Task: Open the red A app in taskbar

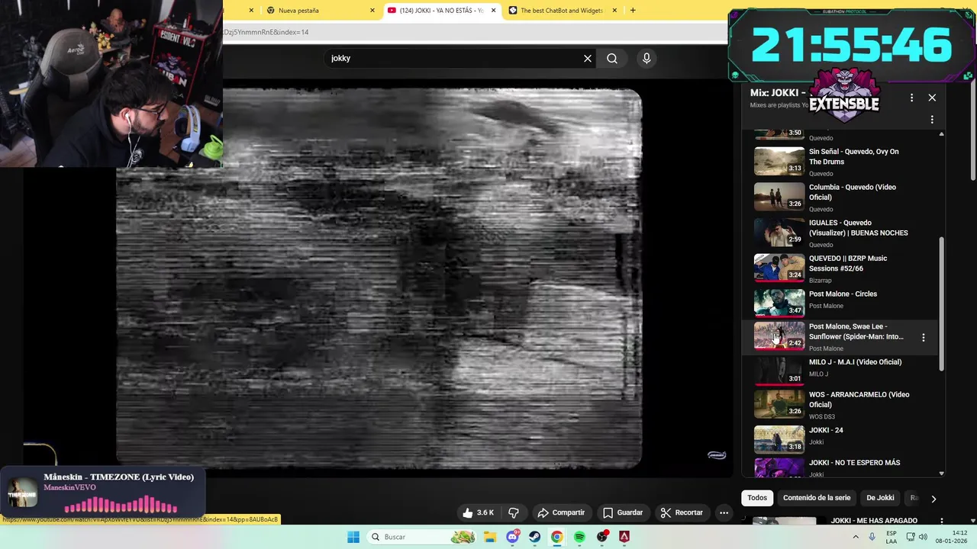Action: 624,537
